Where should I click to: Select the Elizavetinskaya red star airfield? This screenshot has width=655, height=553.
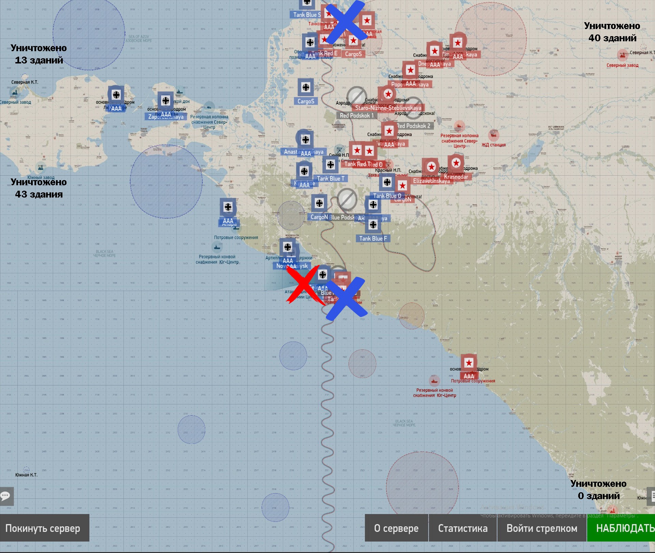pyautogui.click(x=431, y=167)
